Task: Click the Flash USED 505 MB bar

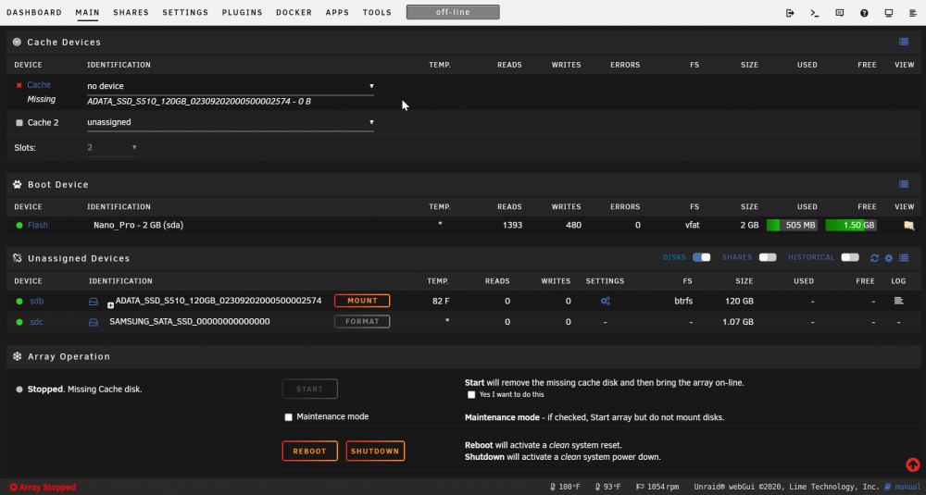Action: pyautogui.click(x=792, y=225)
